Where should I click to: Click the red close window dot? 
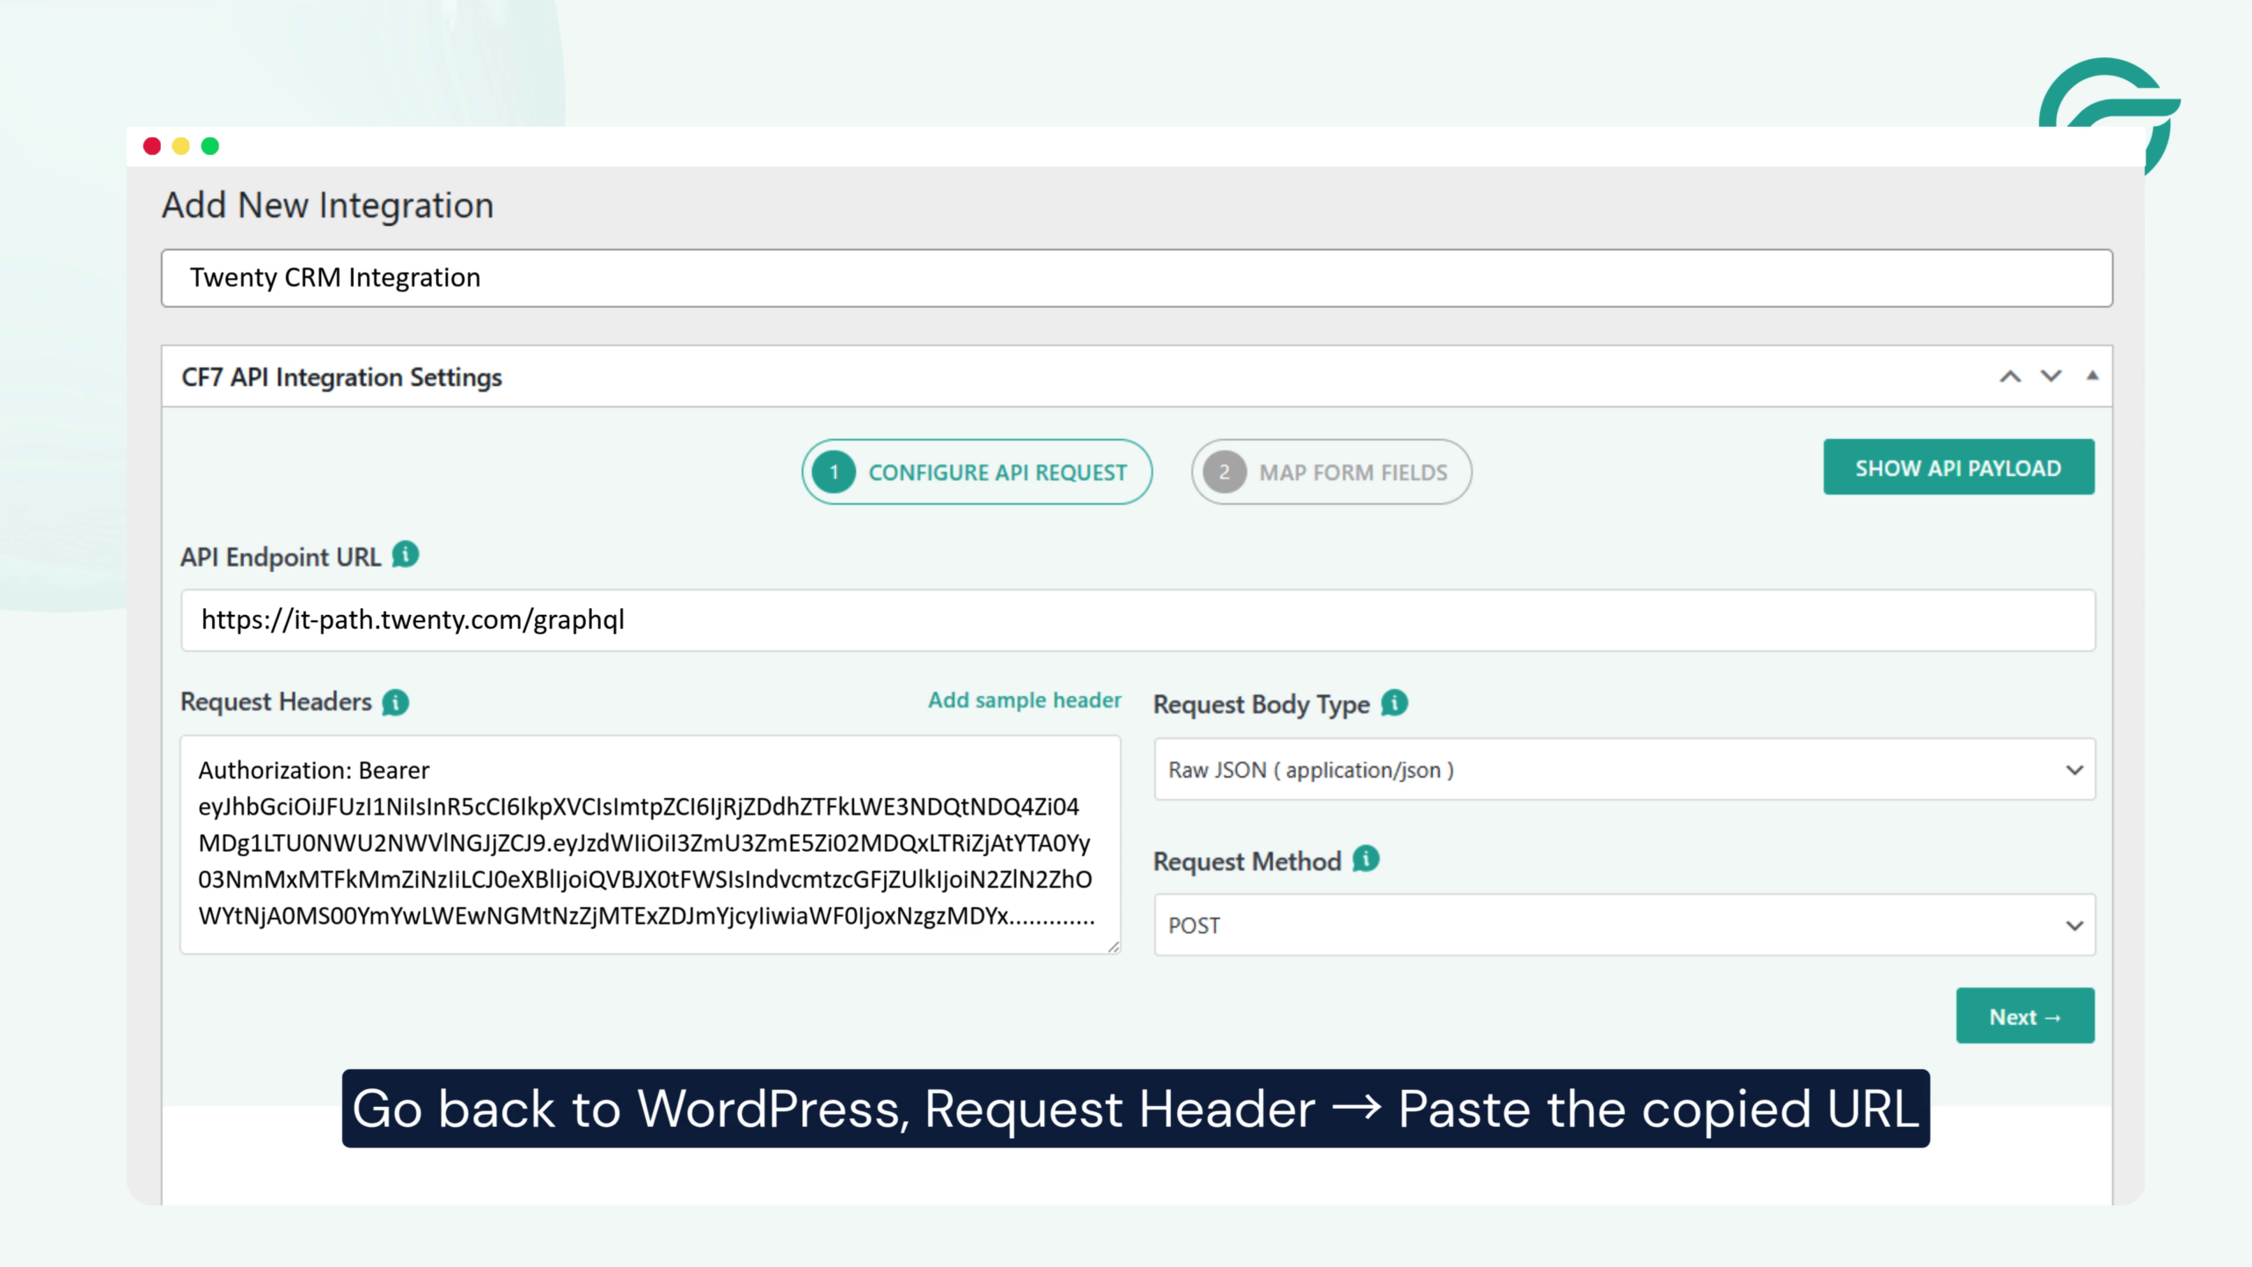coord(152,146)
